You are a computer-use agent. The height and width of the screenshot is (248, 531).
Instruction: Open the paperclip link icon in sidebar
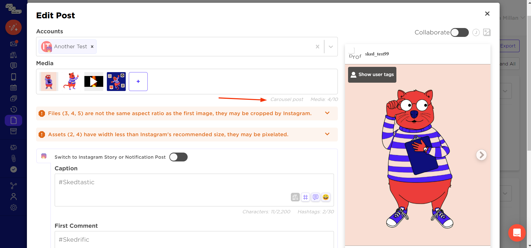coord(13,158)
